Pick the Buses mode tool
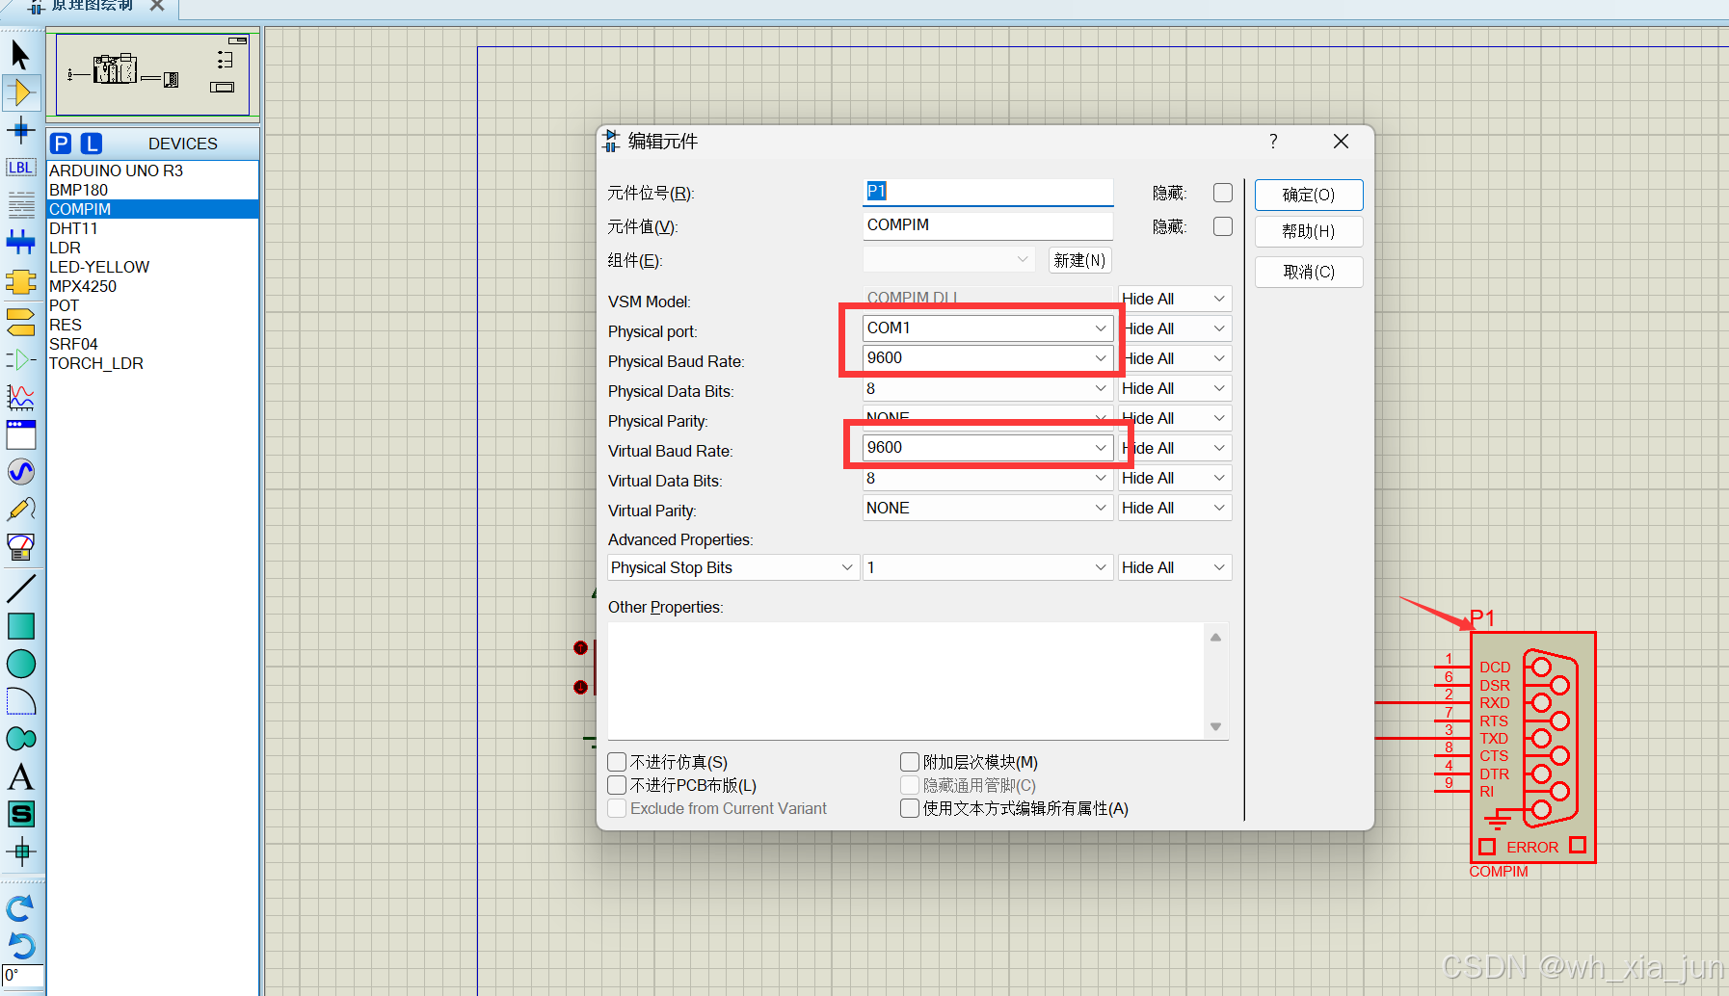 [x=20, y=242]
